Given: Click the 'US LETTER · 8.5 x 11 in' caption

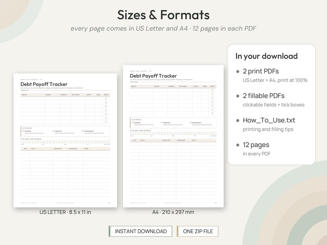Looking at the screenshot, I should click(x=65, y=212).
